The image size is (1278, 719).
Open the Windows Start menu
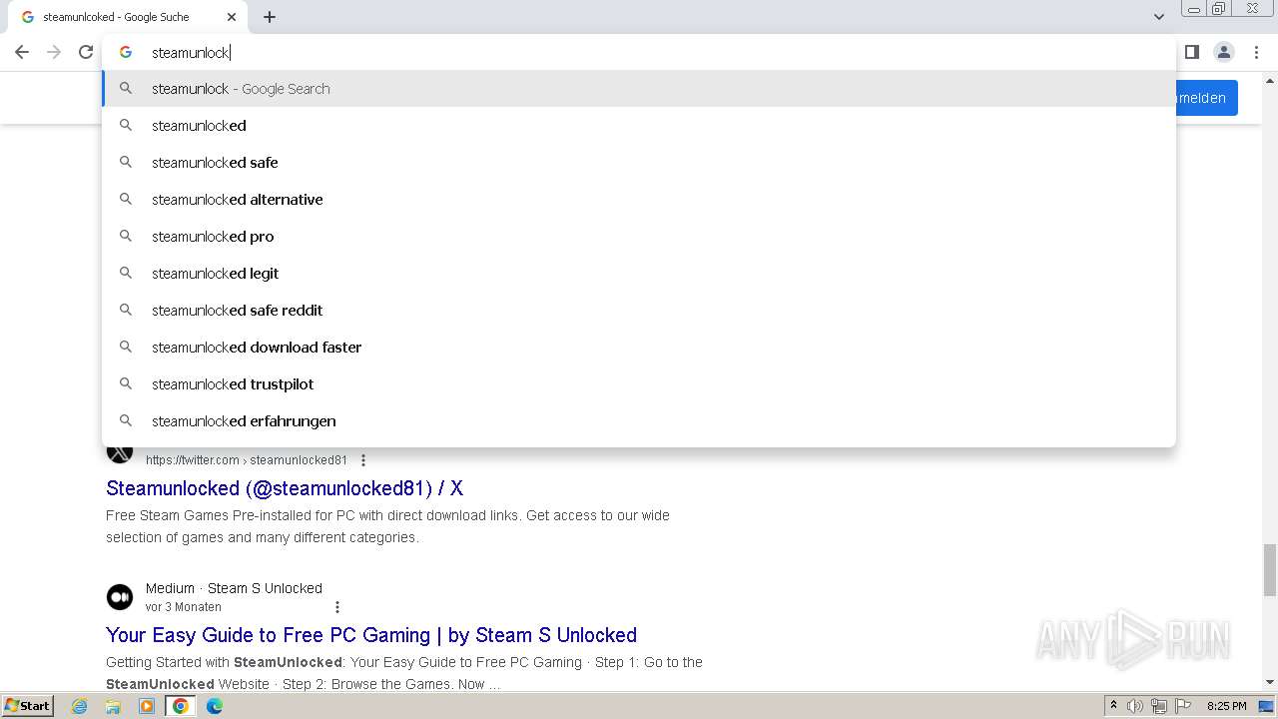[27, 706]
